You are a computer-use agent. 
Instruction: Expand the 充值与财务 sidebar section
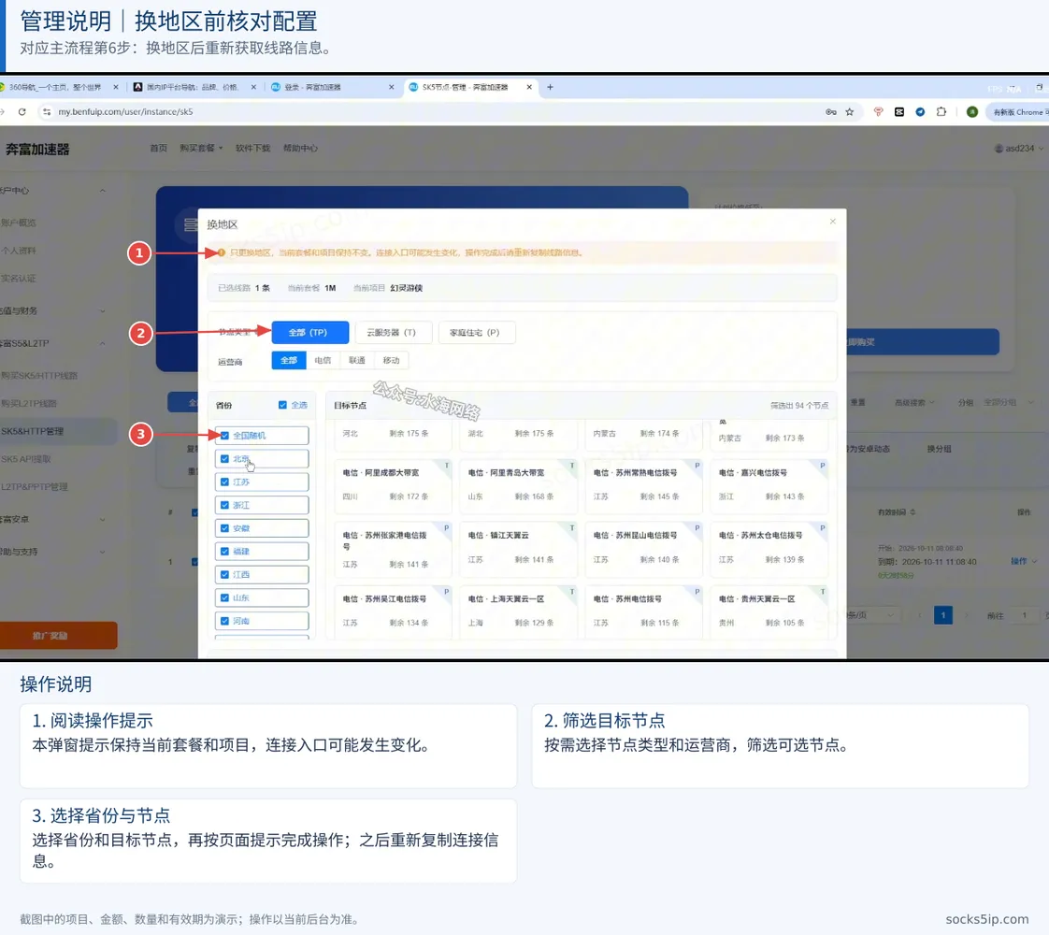pos(102,310)
